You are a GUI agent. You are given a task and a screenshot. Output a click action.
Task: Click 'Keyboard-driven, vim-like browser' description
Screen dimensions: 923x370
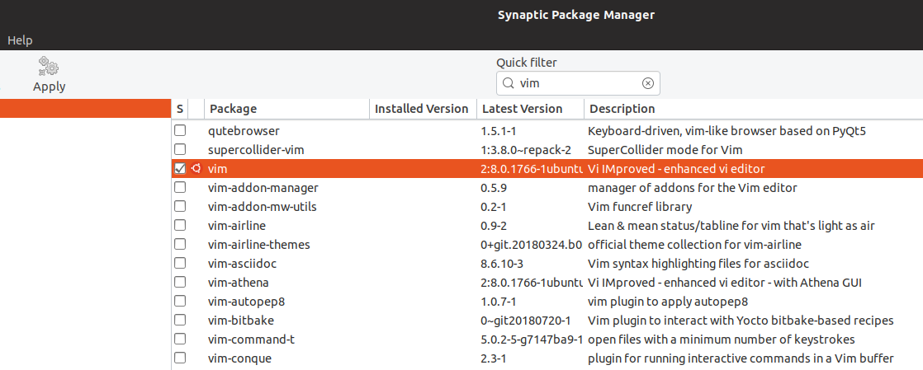pyautogui.click(x=727, y=131)
